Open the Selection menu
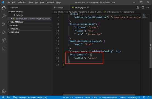152x99 pixels. (22, 2)
